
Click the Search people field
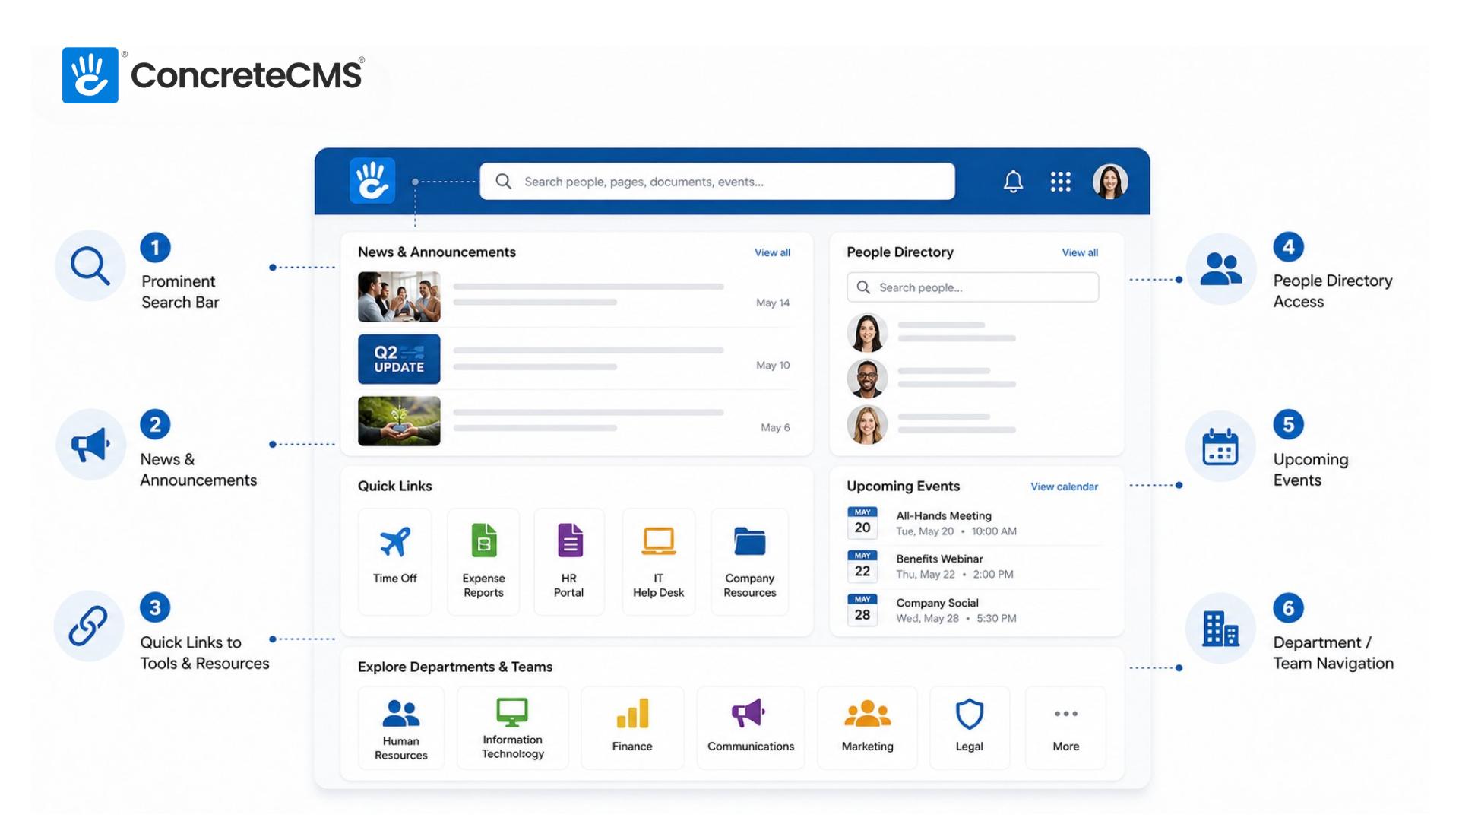pos(973,287)
